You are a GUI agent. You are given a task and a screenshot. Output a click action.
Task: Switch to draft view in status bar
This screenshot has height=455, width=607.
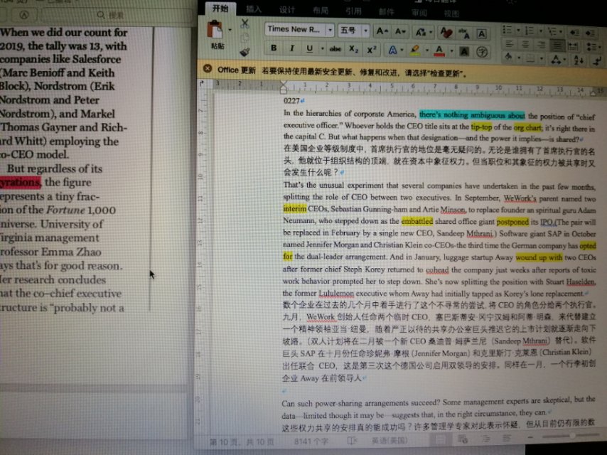[506, 438]
